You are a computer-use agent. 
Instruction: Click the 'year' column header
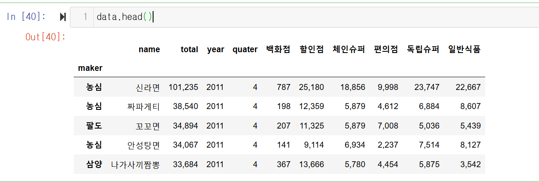pyautogui.click(x=215, y=50)
